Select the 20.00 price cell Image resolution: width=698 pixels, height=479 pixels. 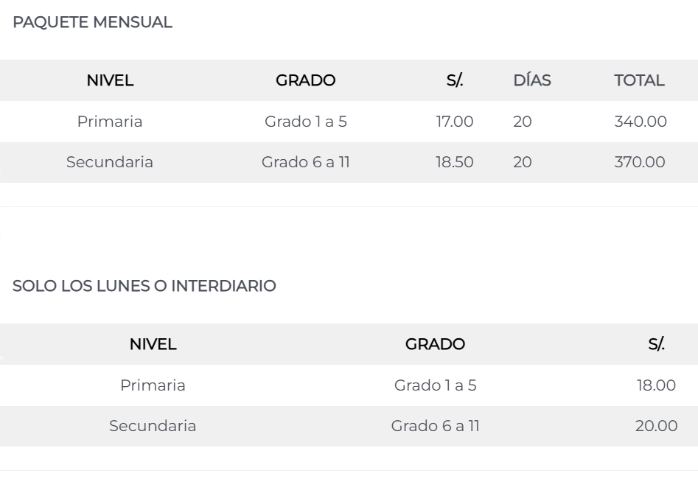pyautogui.click(x=657, y=425)
